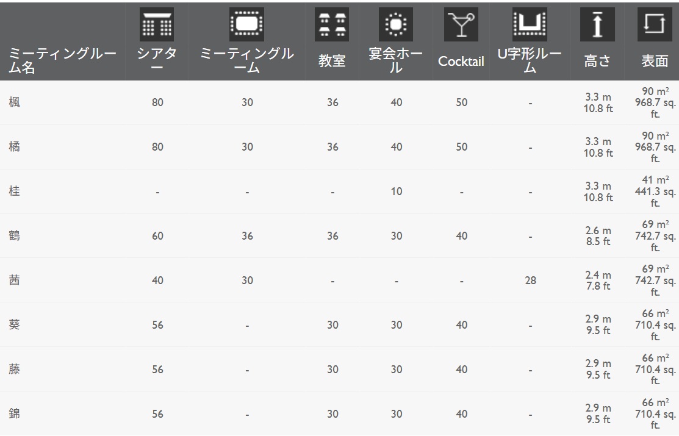This screenshot has width=679, height=436.
Task: Select the 橘 room row name
Action: (14, 147)
